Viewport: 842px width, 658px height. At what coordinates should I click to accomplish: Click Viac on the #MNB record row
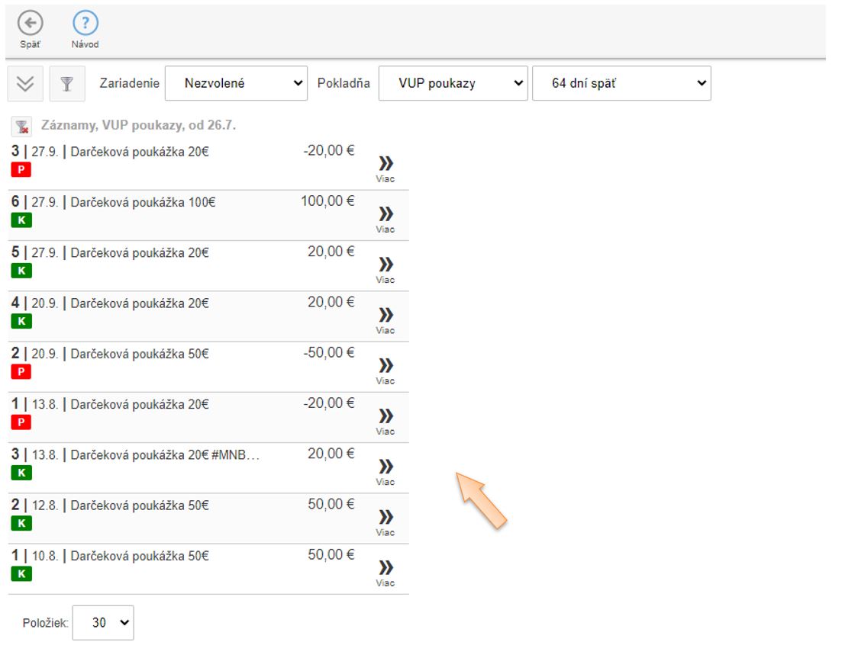pos(386,470)
